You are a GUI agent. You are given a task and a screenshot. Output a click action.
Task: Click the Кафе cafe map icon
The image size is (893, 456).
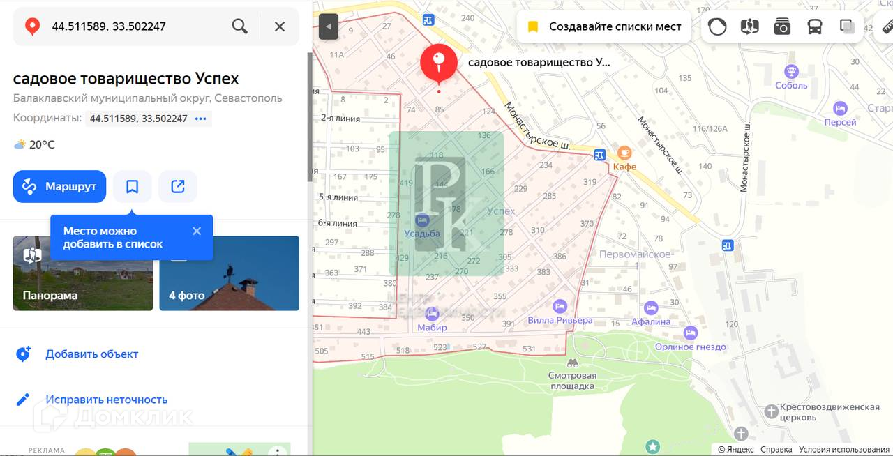coord(624,153)
